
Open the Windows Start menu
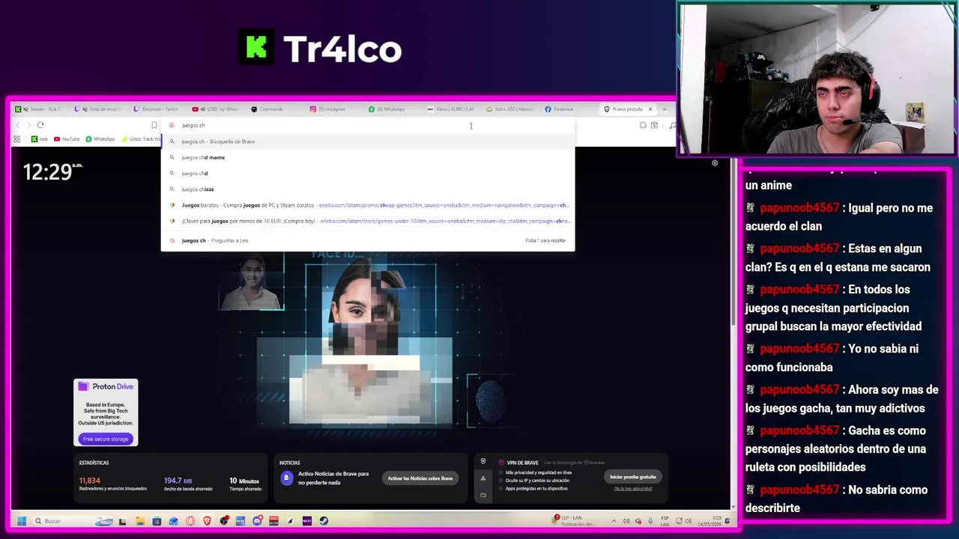click(x=21, y=521)
